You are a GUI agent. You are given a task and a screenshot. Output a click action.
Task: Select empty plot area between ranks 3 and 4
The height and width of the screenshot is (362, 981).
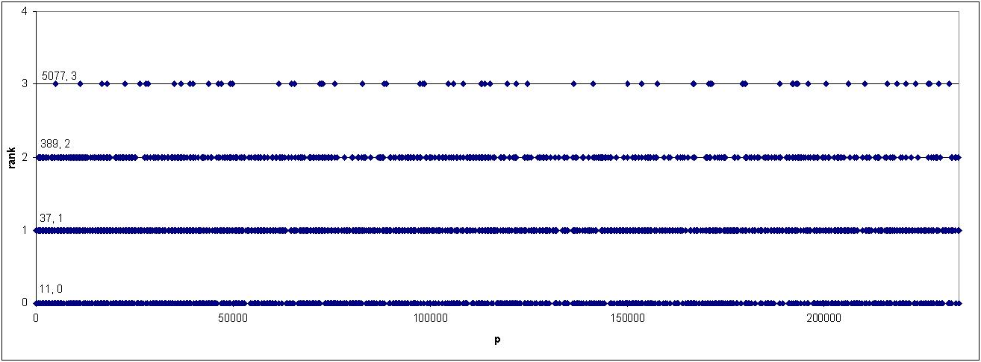click(496, 46)
